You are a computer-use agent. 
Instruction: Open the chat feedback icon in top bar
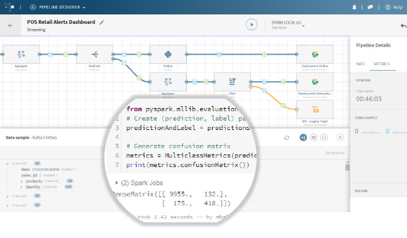(x=370, y=8)
